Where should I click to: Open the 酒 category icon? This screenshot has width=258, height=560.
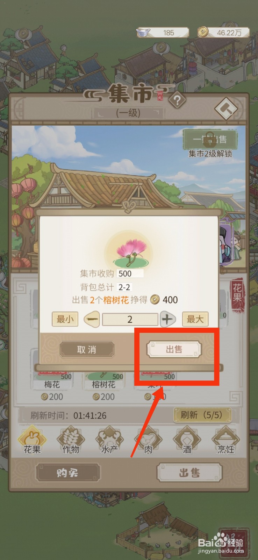click(187, 440)
